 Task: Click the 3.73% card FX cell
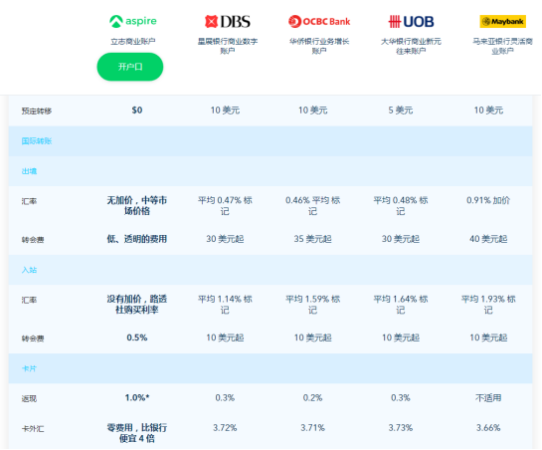(401, 428)
